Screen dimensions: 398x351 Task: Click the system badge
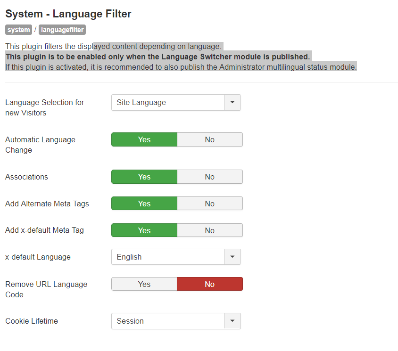[x=18, y=30]
